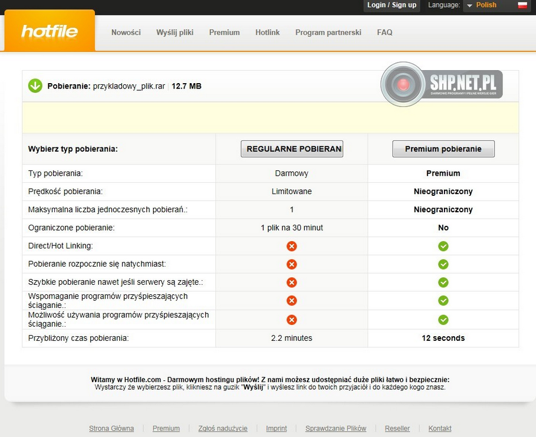Image resolution: width=536 pixels, height=437 pixels.
Task: Click the Prędkość pobierania label
Action: coord(65,192)
